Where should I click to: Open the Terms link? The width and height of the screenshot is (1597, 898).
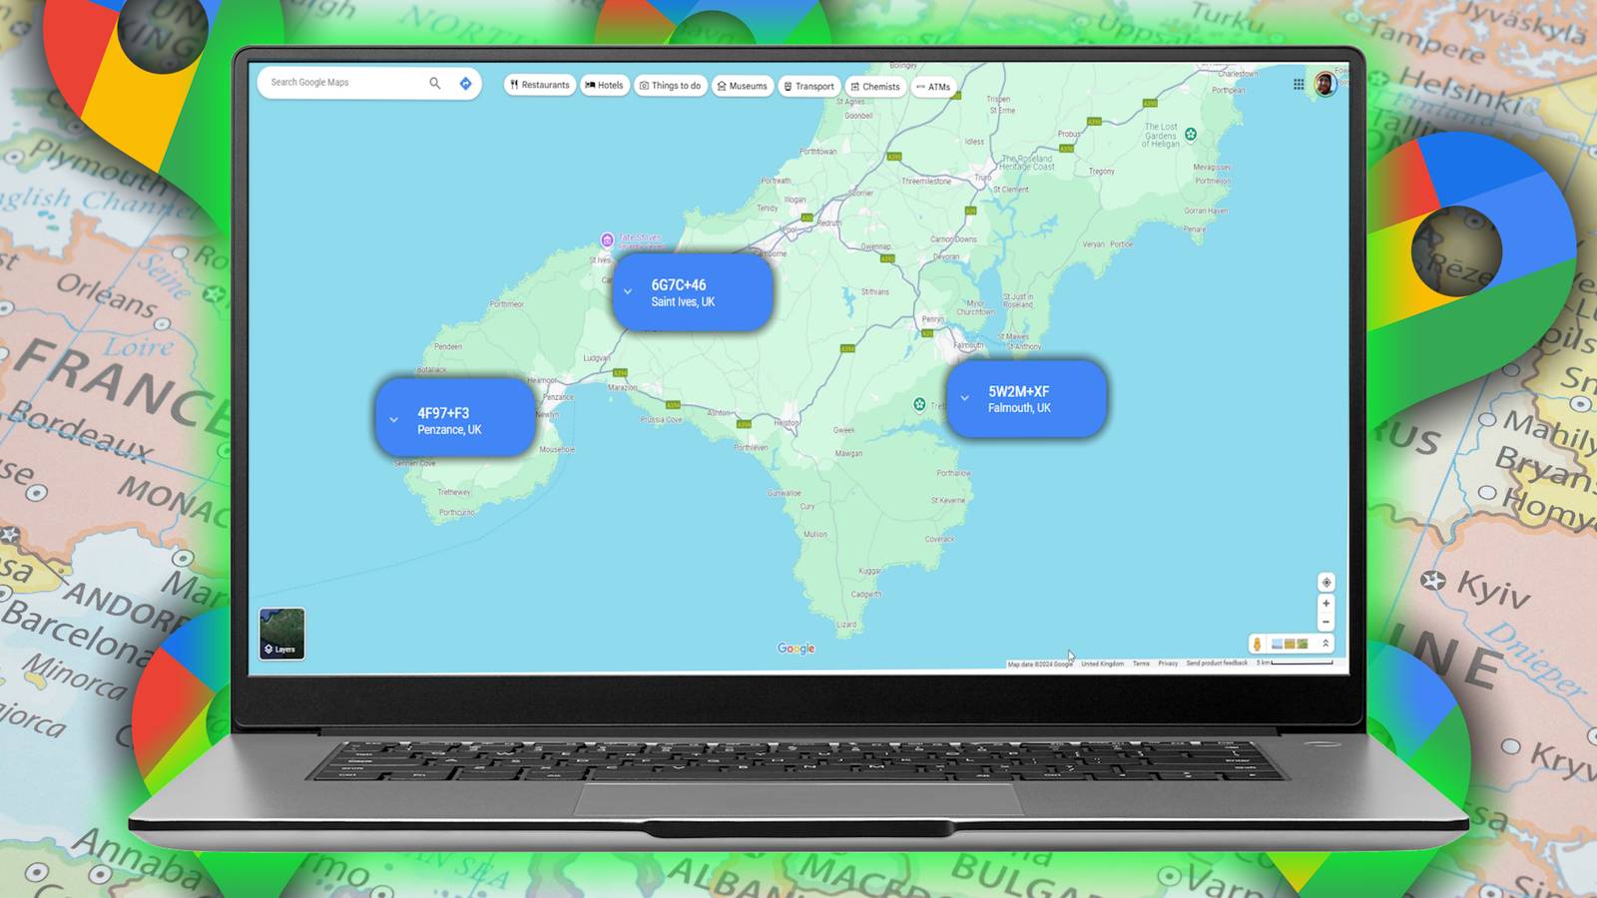point(1141,664)
